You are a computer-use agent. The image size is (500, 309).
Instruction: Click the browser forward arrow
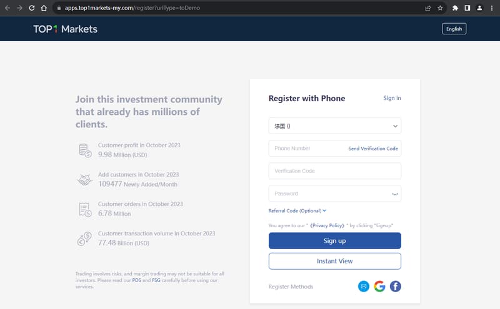[x=19, y=8]
